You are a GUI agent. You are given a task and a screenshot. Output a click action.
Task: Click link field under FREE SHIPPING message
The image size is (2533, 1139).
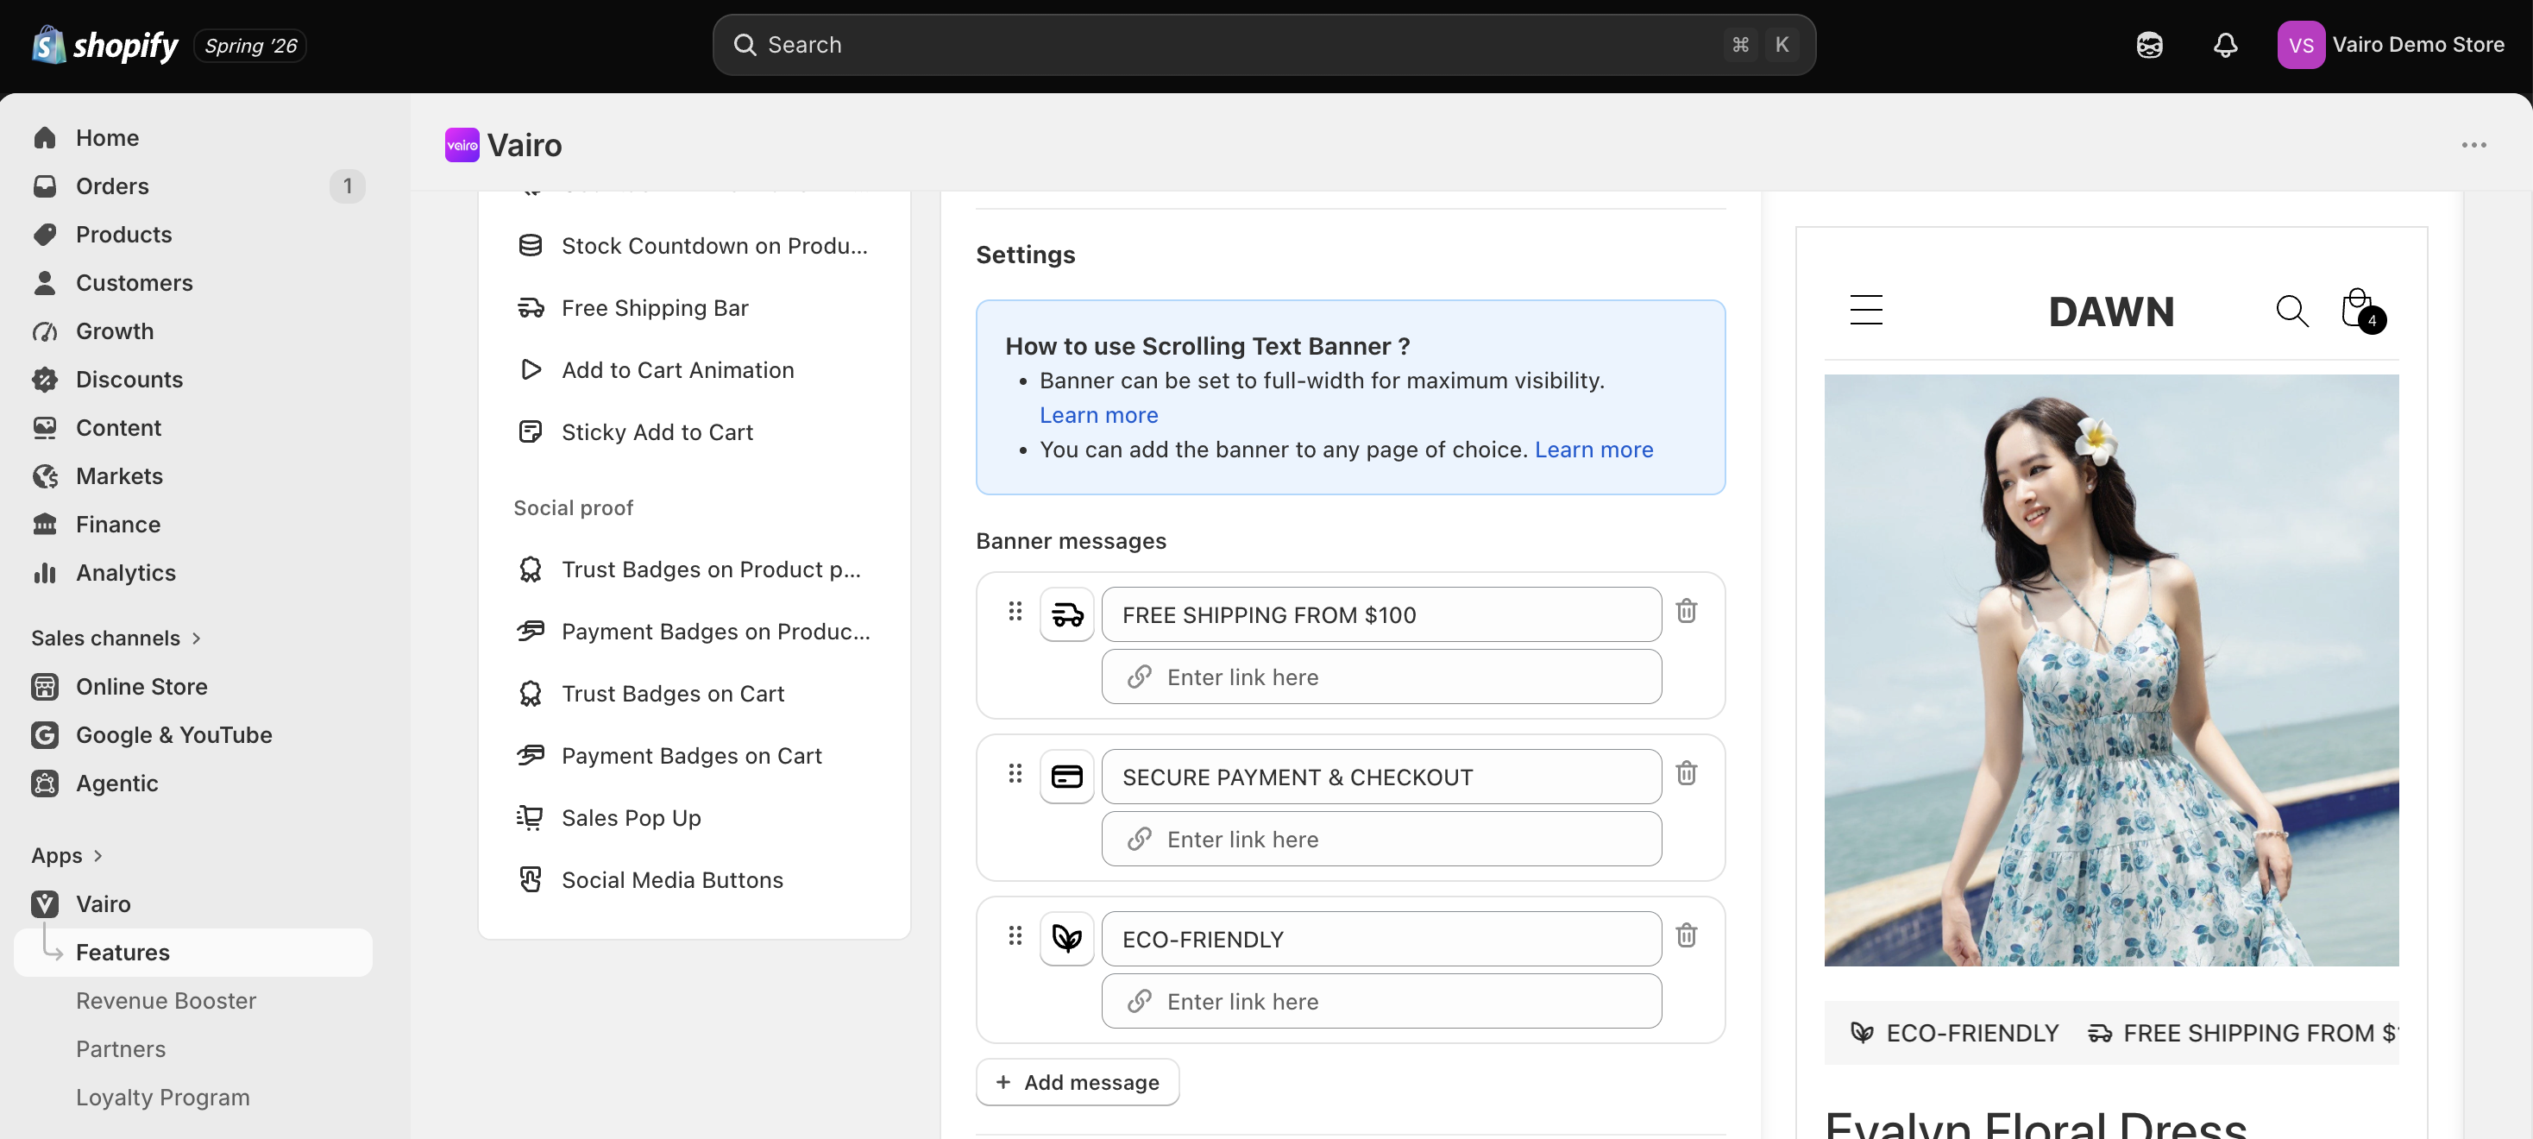click(1381, 676)
